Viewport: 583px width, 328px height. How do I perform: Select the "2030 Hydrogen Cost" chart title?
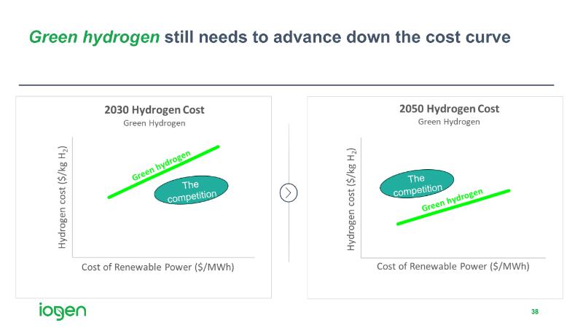point(154,110)
